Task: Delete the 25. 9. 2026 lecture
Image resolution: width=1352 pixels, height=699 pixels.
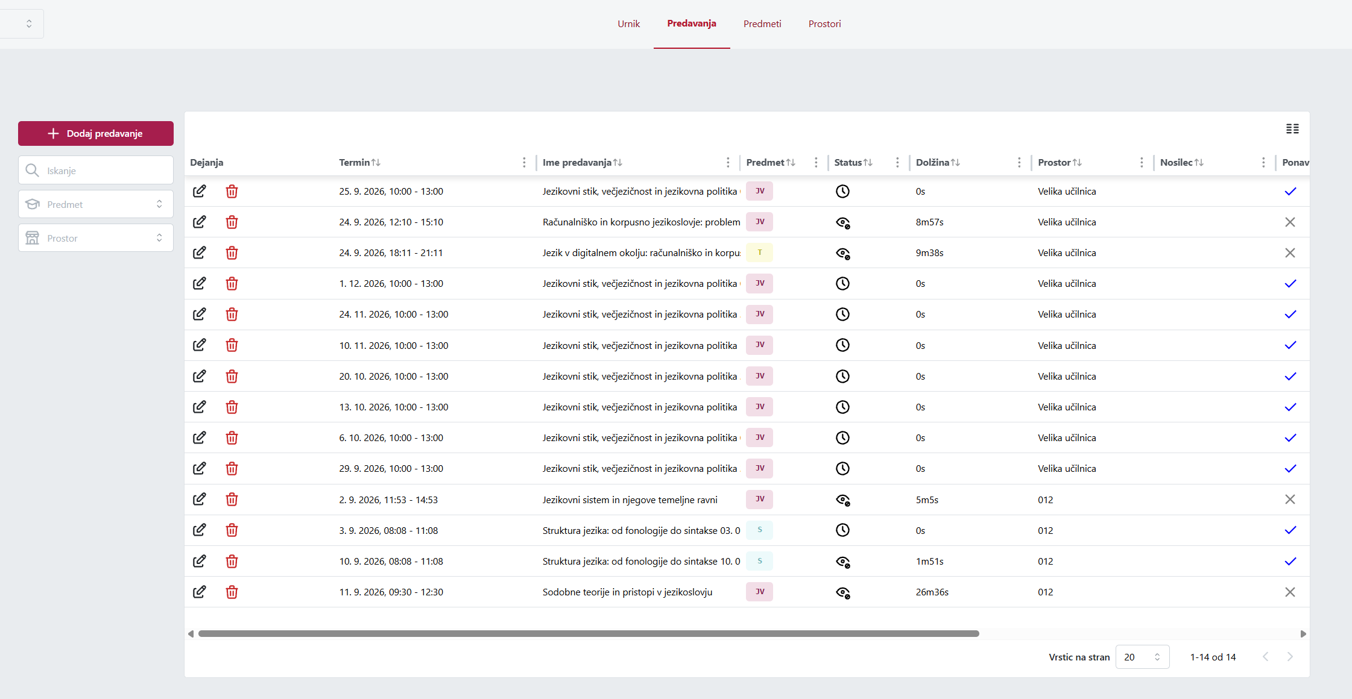Action: tap(232, 191)
